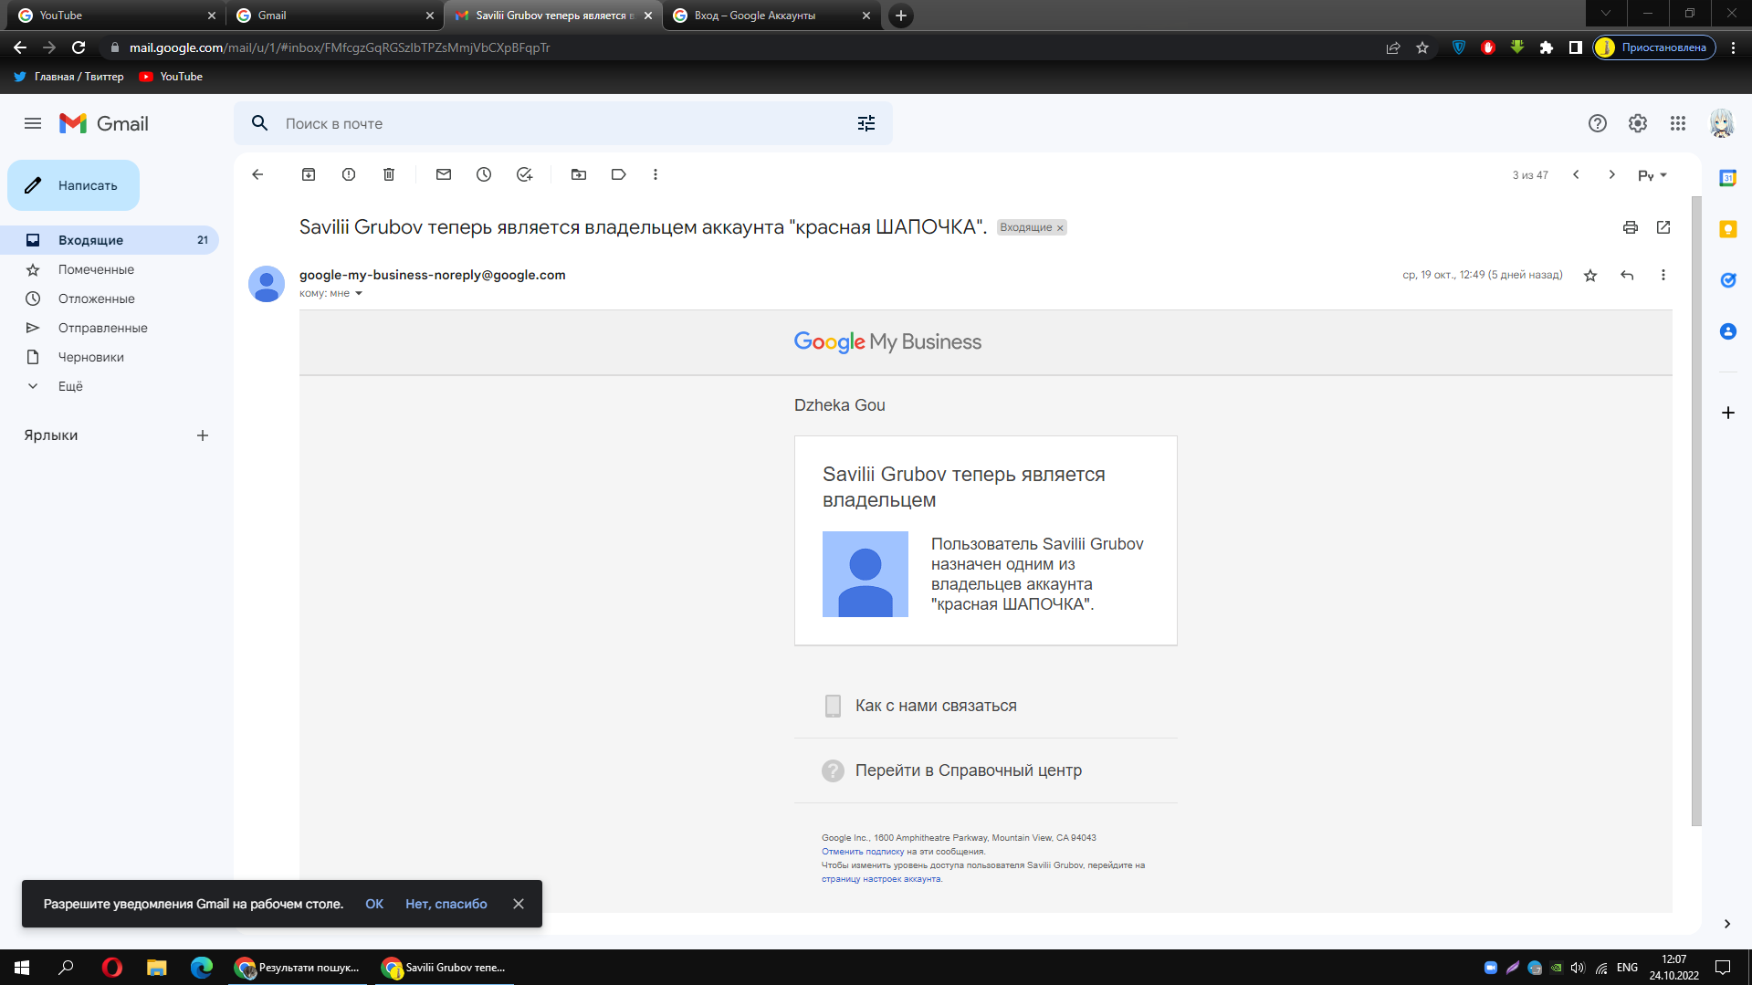Reply to the email with reply arrow
The height and width of the screenshot is (985, 1752).
click(1627, 275)
